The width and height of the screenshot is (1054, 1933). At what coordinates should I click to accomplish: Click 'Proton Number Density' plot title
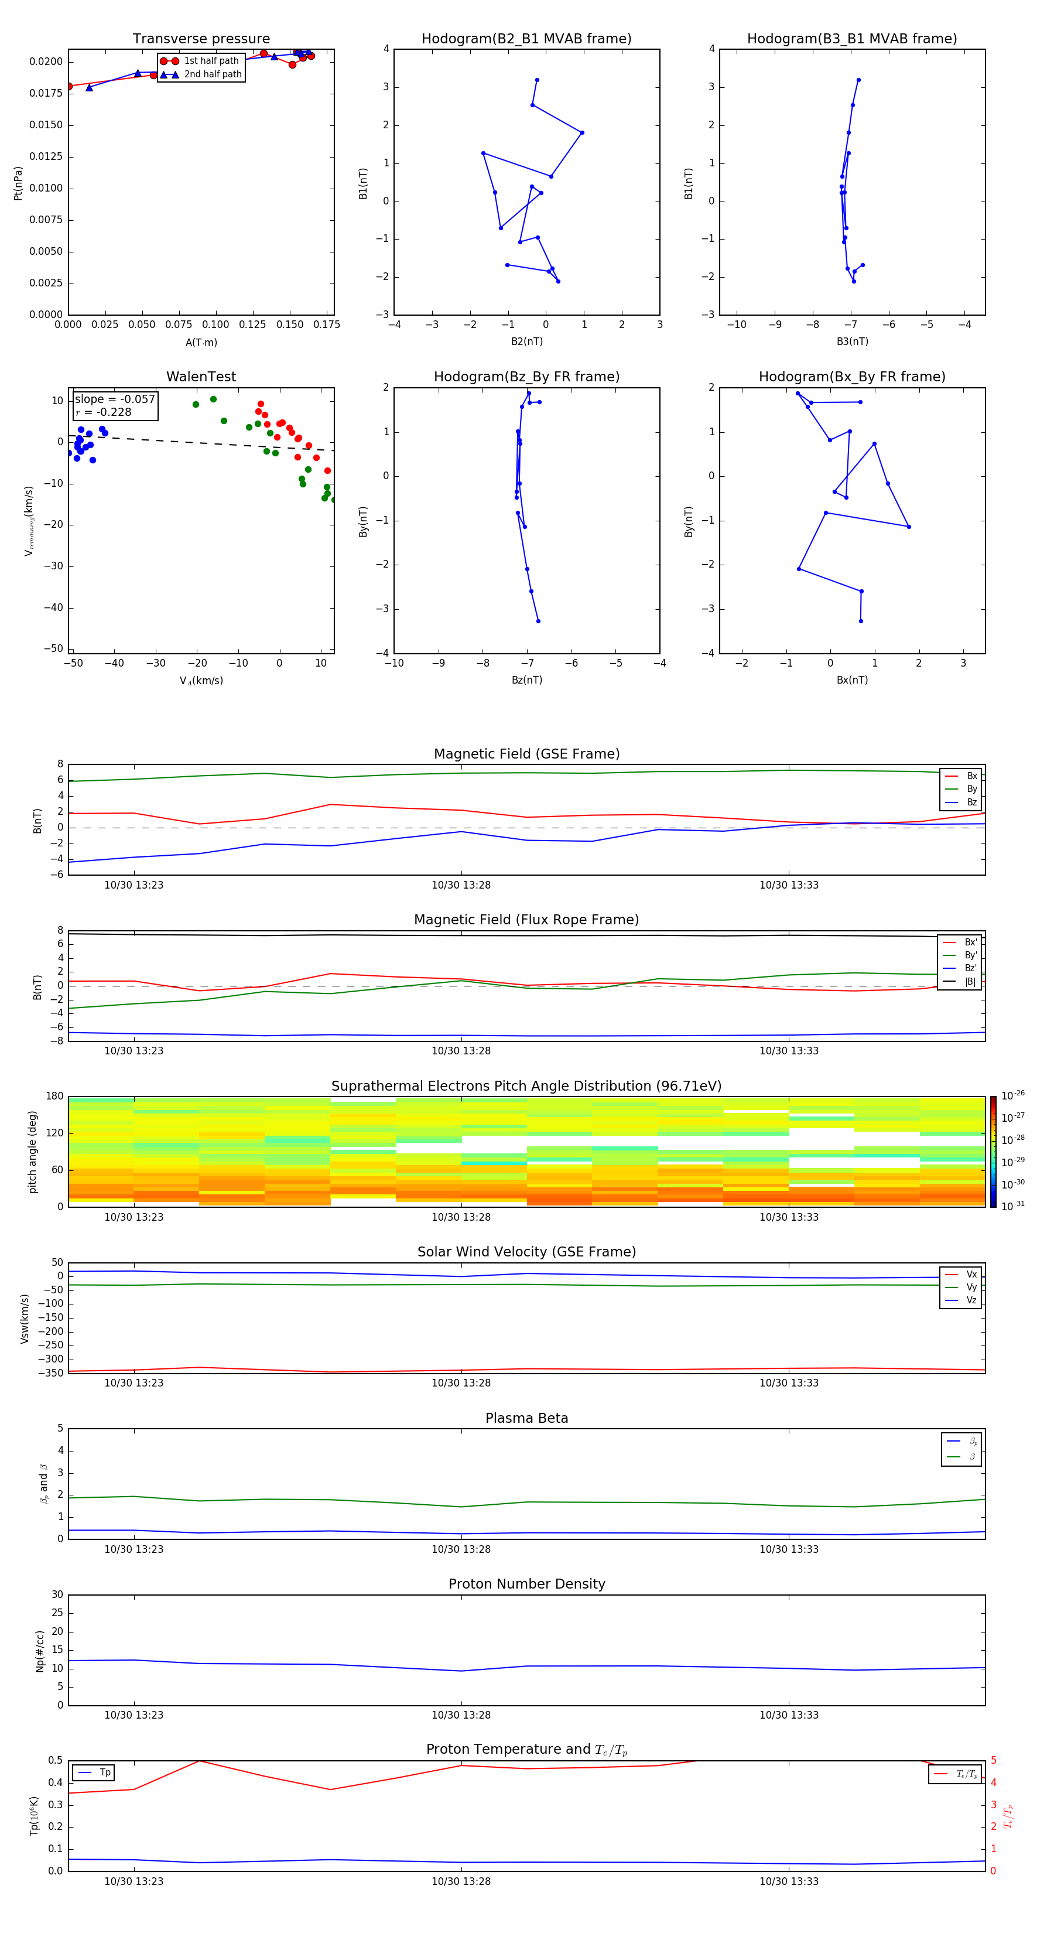pos(526,1584)
